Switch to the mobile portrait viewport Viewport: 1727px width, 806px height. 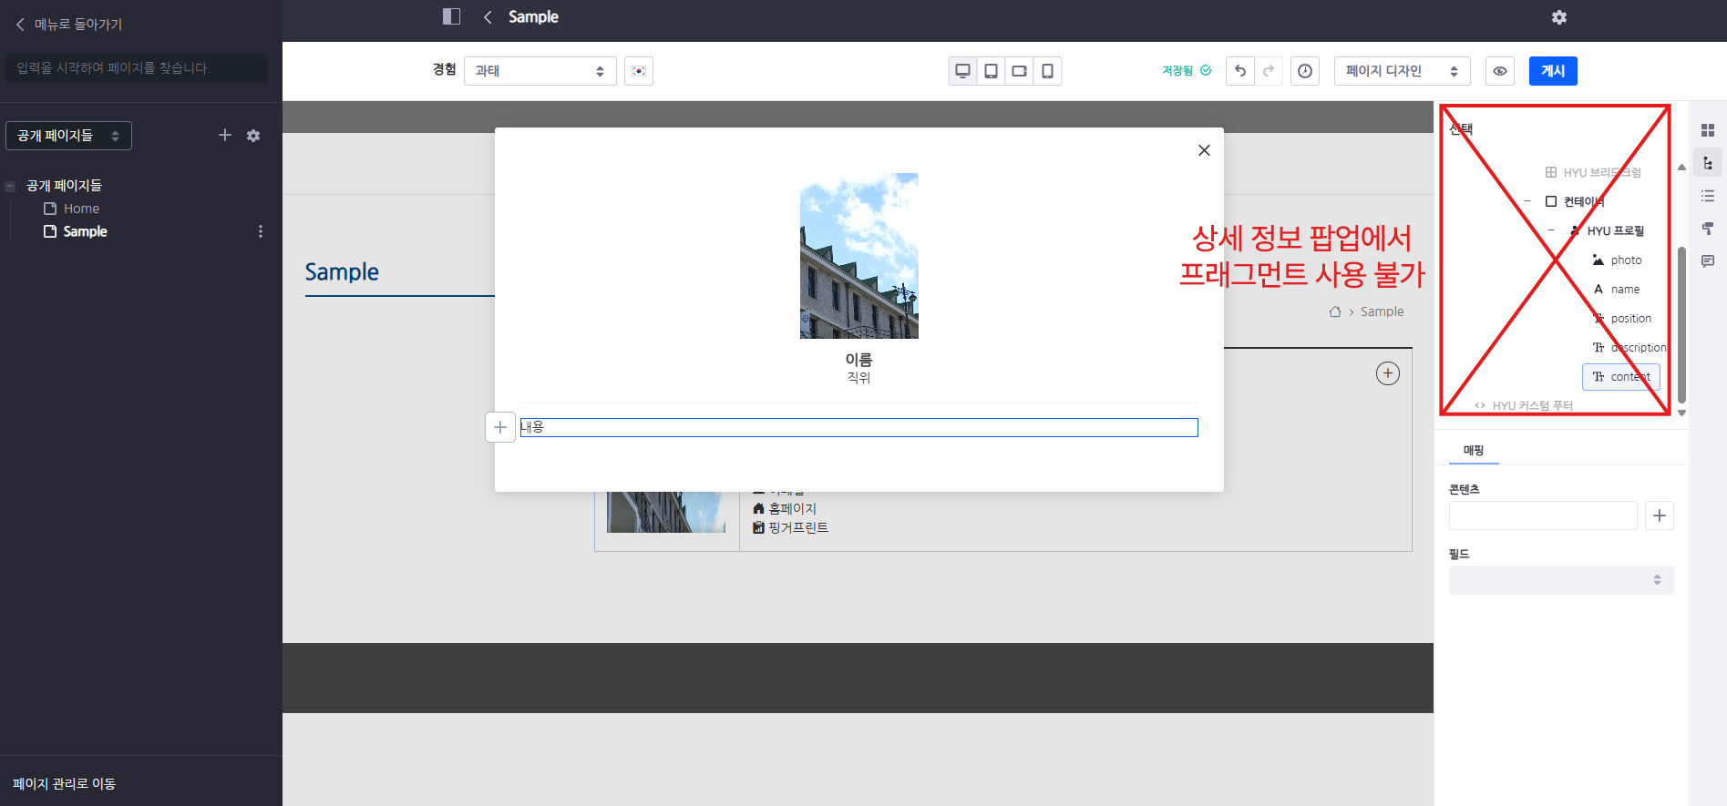(1047, 71)
